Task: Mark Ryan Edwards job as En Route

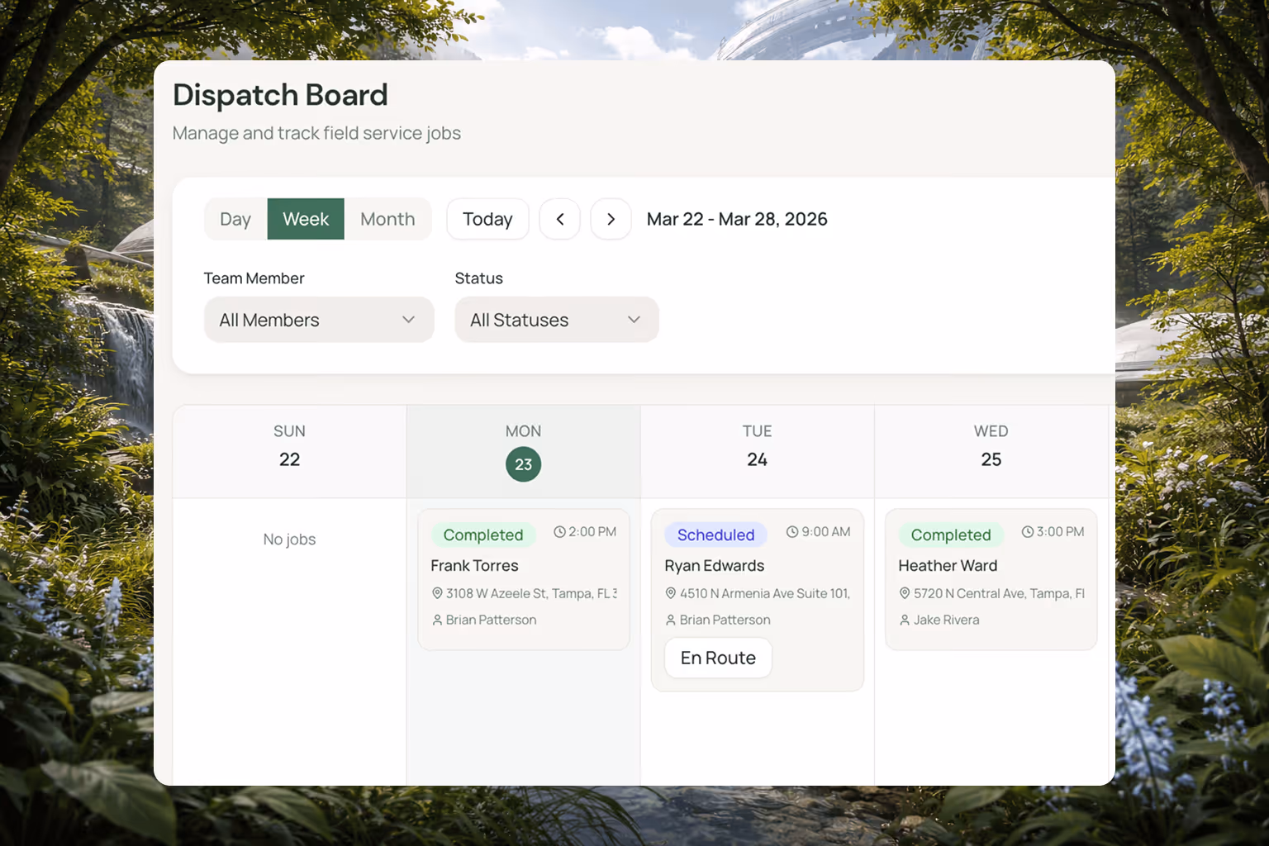Action: point(718,658)
